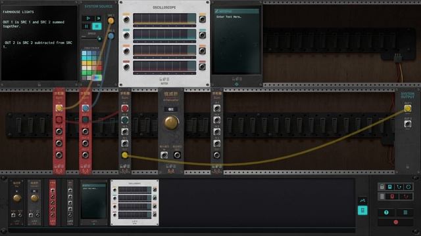Click the bottom output of the unwired Sum module
This screenshot has width=421, height=236.
tap(216, 155)
